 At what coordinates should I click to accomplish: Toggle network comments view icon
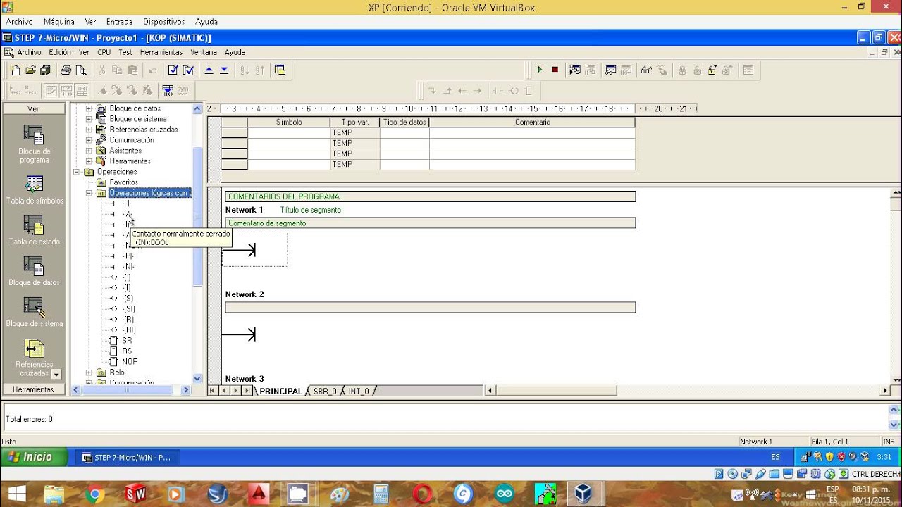click(x=66, y=90)
